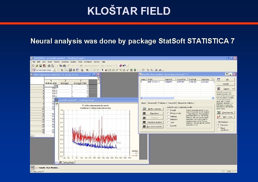This screenshot has height=182, width=258.
Task: Click the Descriptive statistics button
Action: tap(153, 126)
